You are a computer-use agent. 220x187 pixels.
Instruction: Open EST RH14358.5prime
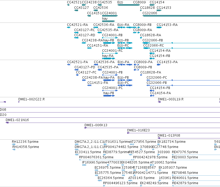tap(26, 147)
